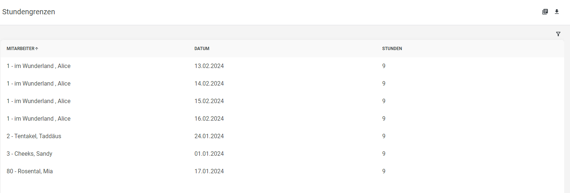Click the date 17.01.2024 cell

click(x=209, y=171)
